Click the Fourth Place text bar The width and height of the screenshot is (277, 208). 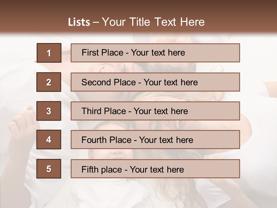coord(155,140)
